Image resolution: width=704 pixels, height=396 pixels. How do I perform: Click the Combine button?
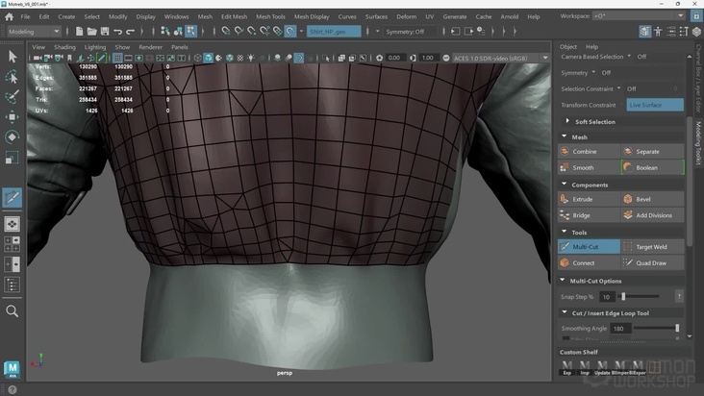pos(589,152)
